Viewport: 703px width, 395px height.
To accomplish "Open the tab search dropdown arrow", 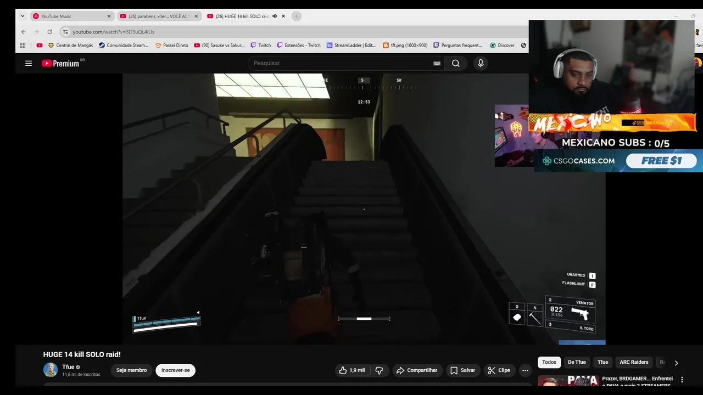I will click(x=23, y=16).
